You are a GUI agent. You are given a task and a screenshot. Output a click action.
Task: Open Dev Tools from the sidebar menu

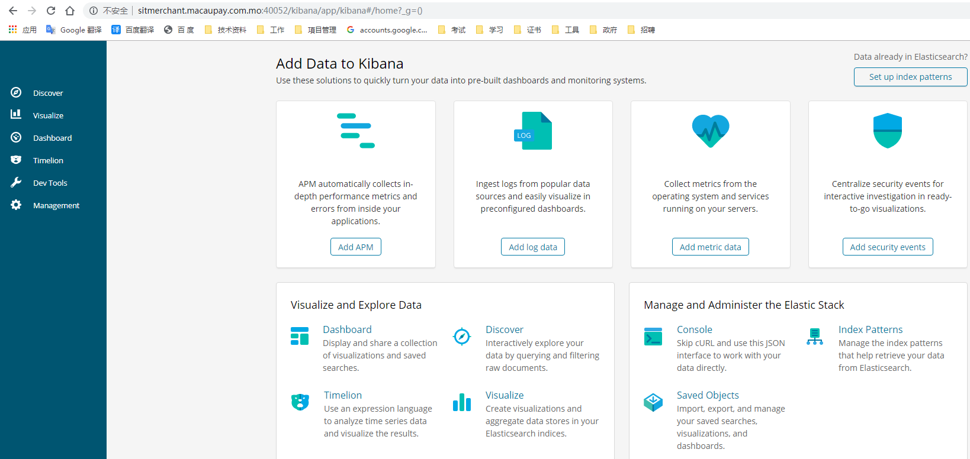pos(50,183)
